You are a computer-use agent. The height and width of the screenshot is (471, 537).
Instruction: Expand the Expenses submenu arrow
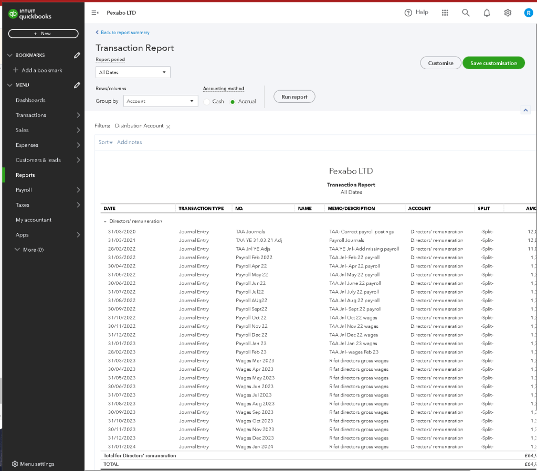78,145
